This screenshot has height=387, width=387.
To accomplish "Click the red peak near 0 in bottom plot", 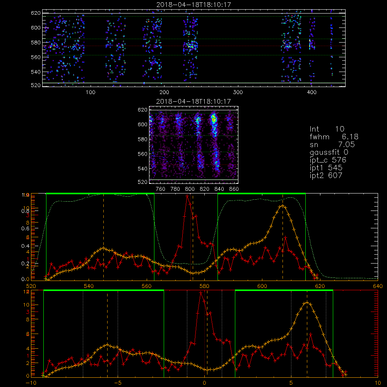I will [x=200, y=293].
